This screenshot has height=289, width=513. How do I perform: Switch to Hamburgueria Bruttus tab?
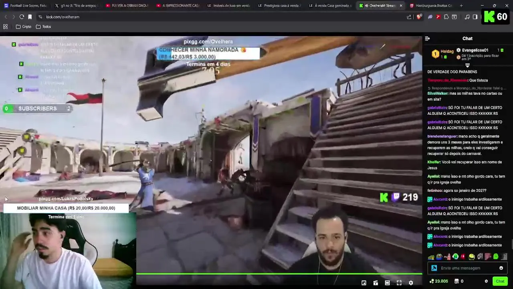(x=430, y=6)
